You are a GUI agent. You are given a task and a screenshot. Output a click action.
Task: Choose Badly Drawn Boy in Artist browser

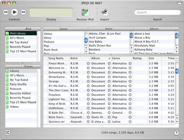[x=109, y=45]
